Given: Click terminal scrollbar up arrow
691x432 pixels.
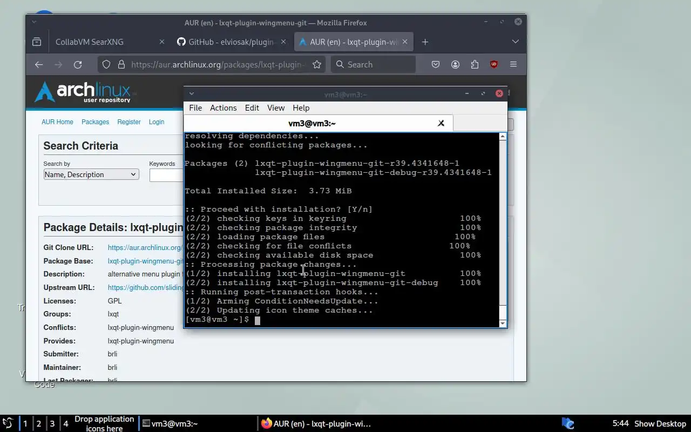Looking at the screenshot, I should point(503,136).
